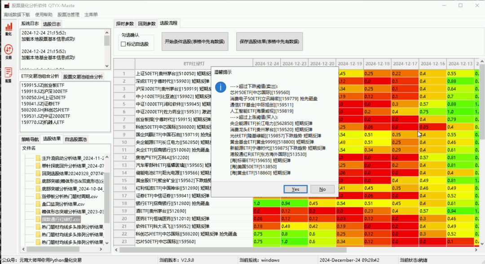485x264 pixels.
Task: Click 2024-12-16 column header
Action: 433,64
